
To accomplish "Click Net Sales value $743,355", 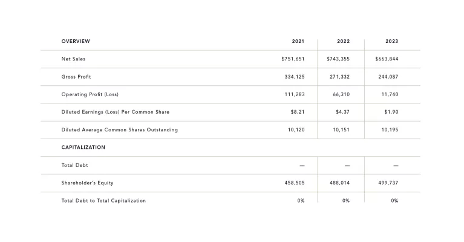I will click(x=338, y=59).
